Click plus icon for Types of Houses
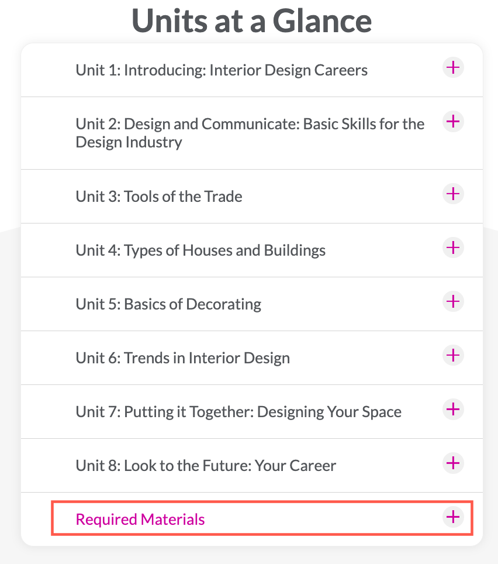 [x=453, y=247]
